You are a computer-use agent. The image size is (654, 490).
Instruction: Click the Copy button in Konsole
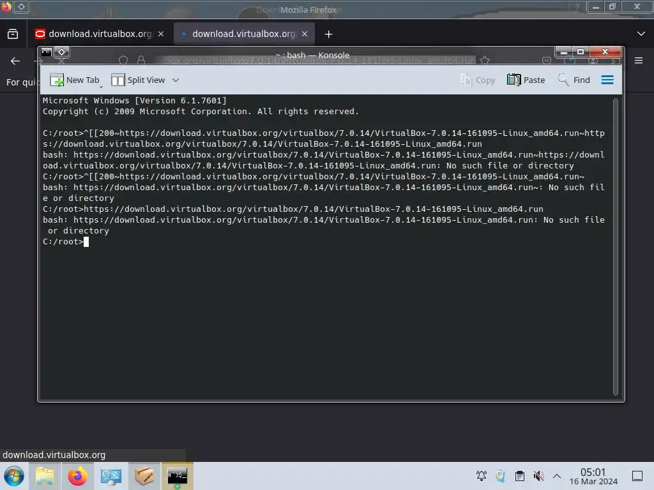(x=478, y=80)
